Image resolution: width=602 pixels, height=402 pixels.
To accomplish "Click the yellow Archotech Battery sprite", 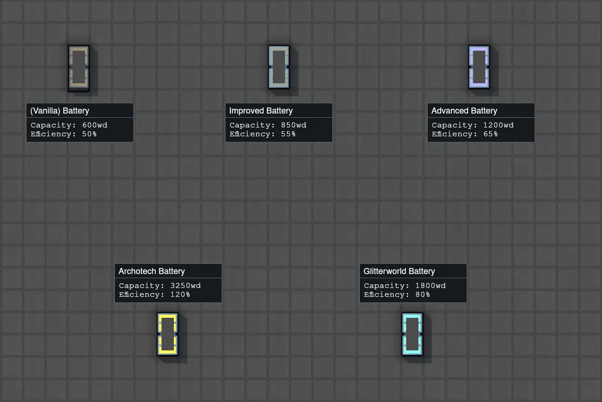I will [x=167, y=334].
